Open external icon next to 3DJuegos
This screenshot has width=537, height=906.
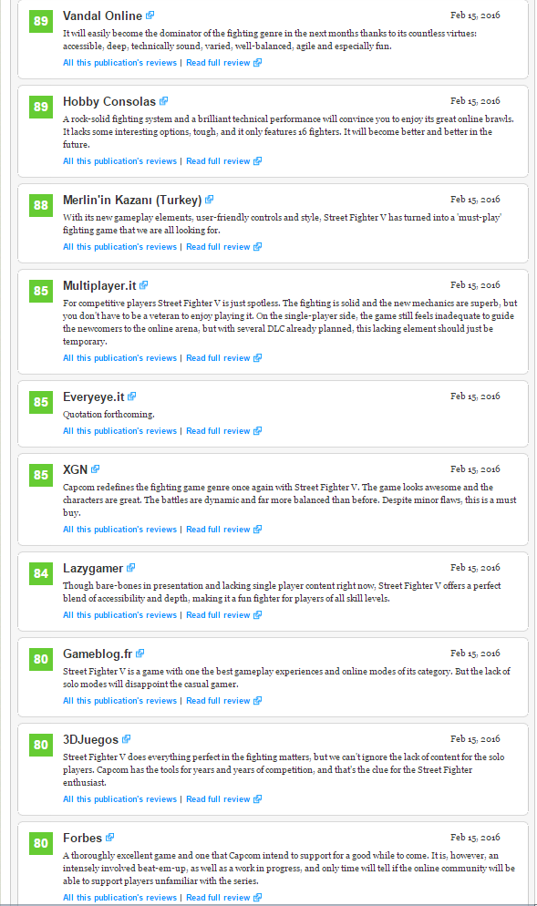[127, 739]
